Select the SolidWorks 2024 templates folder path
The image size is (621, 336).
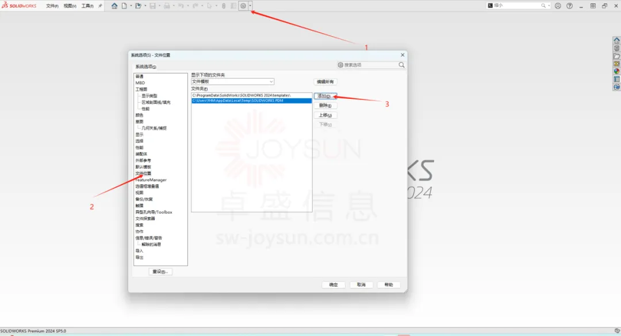(241, 95)
